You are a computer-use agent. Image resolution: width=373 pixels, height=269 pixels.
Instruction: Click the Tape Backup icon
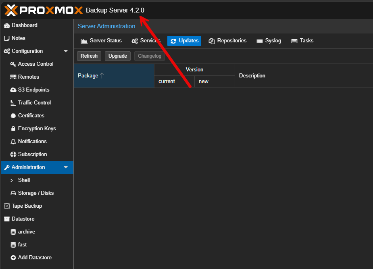tap(7, 206)
